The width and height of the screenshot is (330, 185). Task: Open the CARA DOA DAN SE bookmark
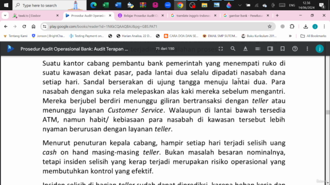[x=181, y=36]
